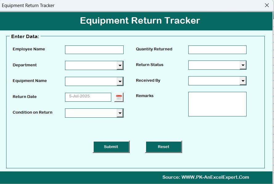This screenshot has height=184, width=274.
Task: Click the Remarks label
Action: click(x=145, y=96)
